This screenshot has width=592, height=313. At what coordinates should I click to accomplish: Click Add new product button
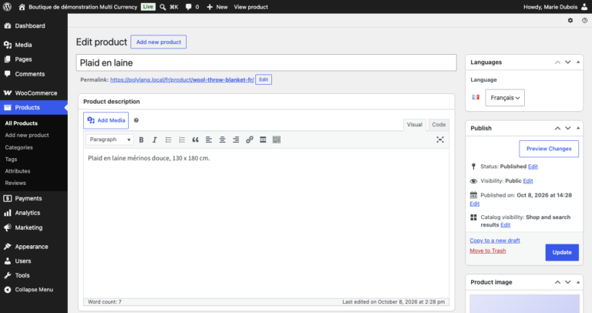[x=159, y=42]
